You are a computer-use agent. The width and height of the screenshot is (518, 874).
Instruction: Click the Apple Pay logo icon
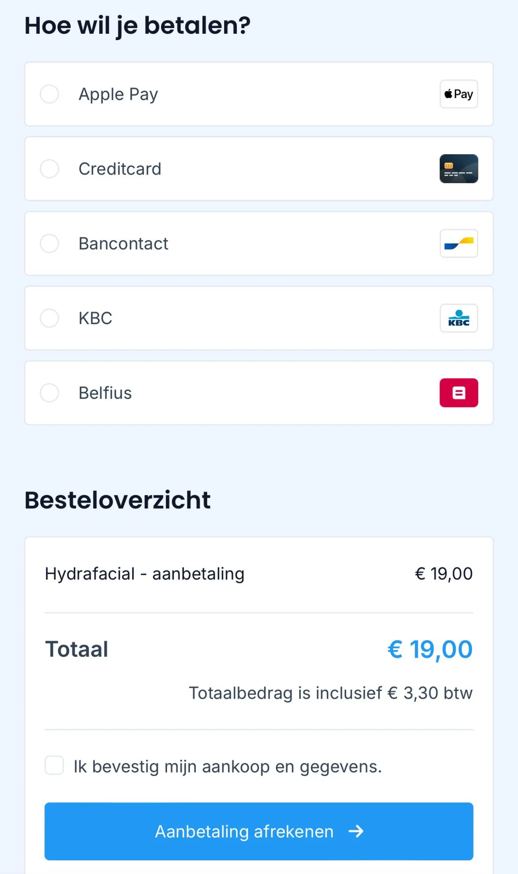tap(458, 94)
